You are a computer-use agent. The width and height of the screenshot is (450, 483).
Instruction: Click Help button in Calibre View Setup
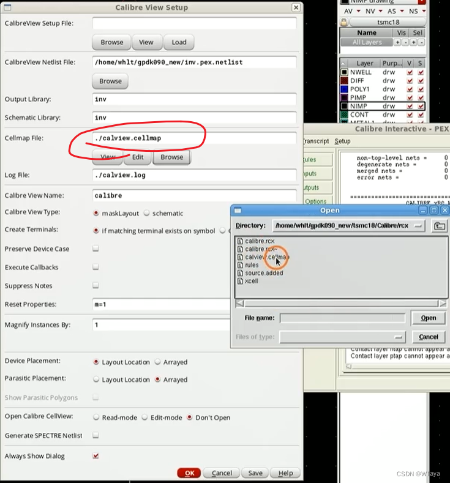pyautogui.click(x=285, y=473)
